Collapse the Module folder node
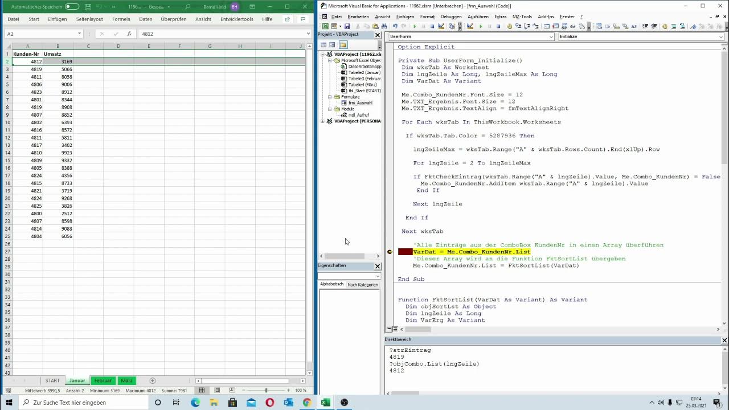Viewport: 729px width, 410px height. pyautogui.click(x=330, y=109)
